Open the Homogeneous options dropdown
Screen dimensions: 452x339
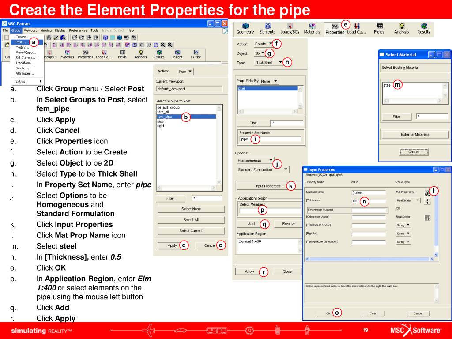(255, 160)
